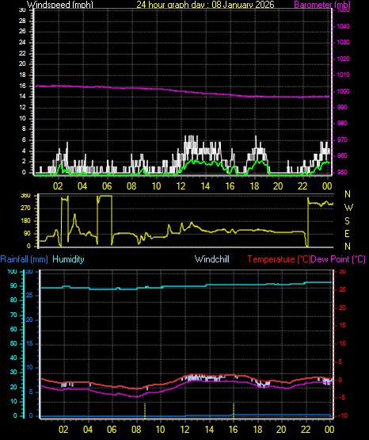Click the 'Humidity' legend label

pos(68,259)
